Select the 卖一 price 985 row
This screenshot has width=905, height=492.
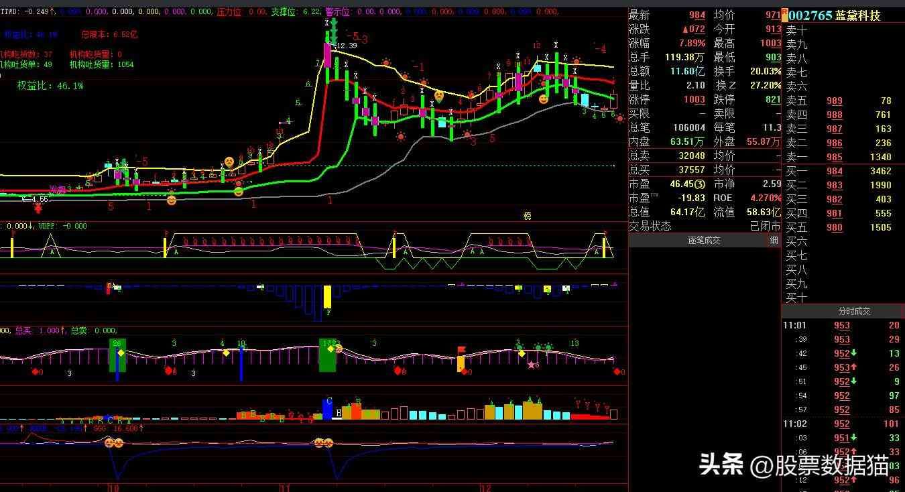843,158
